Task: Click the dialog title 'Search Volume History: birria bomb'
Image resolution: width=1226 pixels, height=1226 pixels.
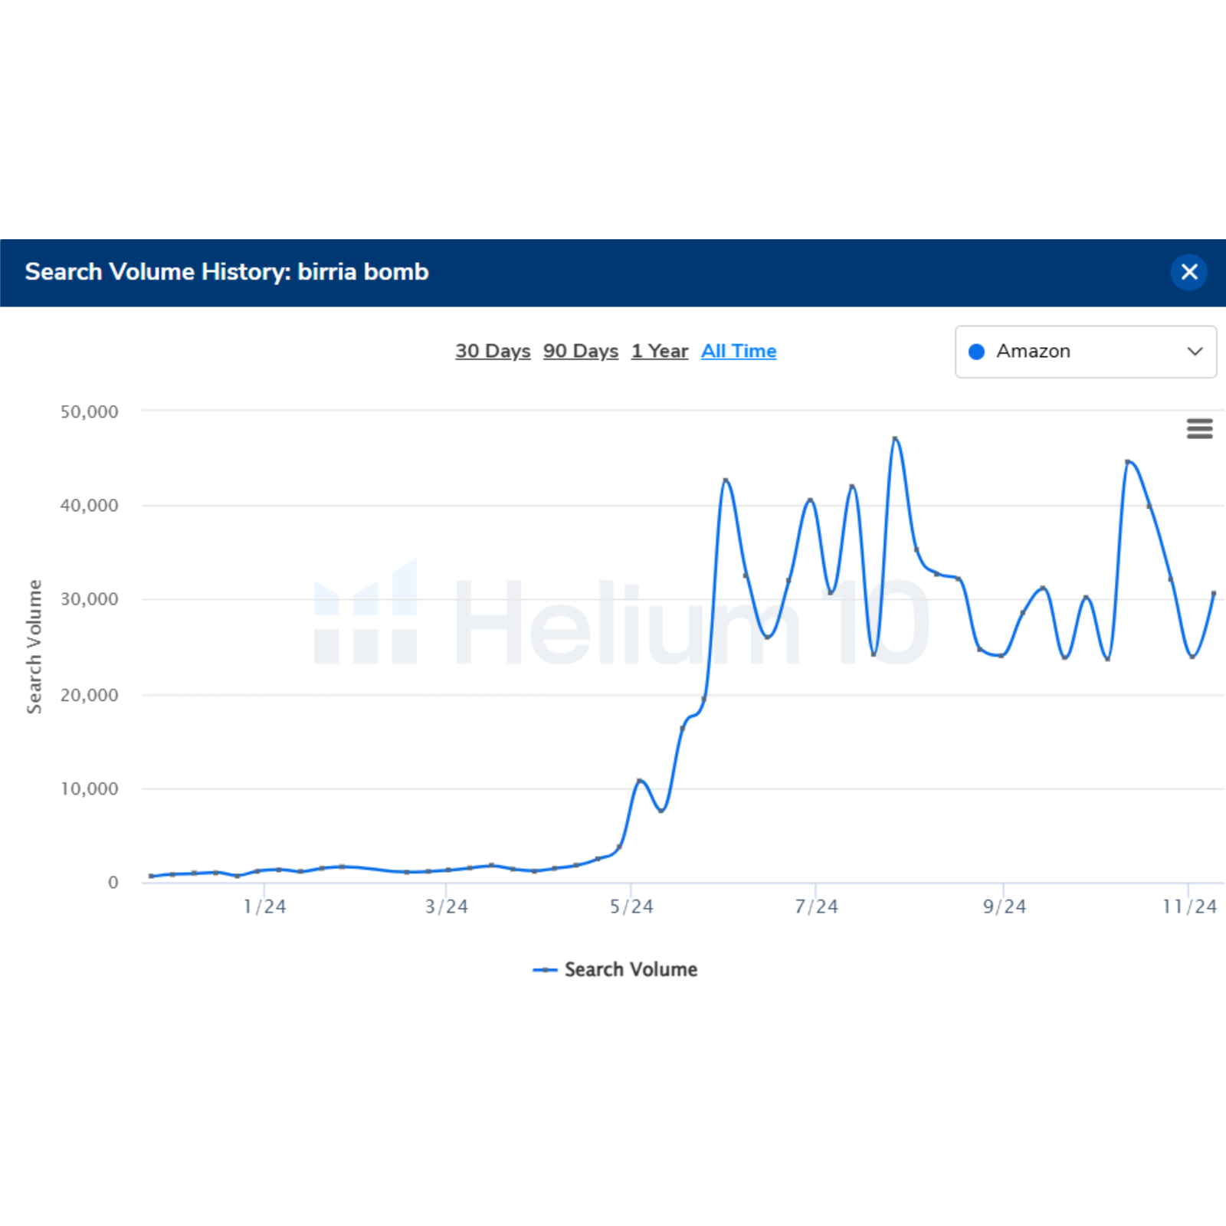Action: pyautogui.click(x=227, y=272)
